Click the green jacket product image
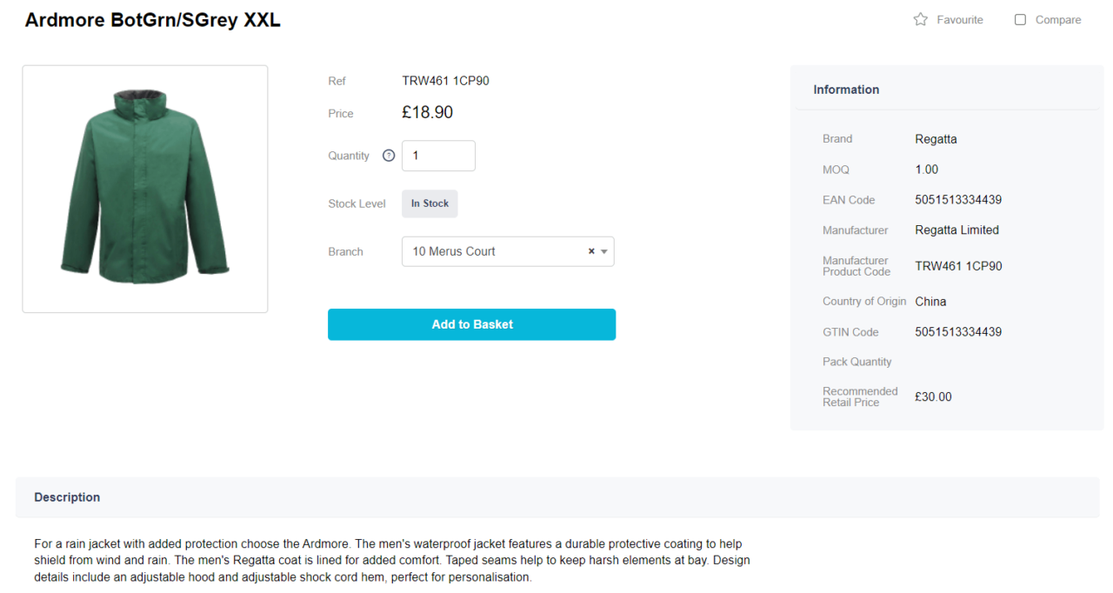The image size is (1113, 593). 144,188
